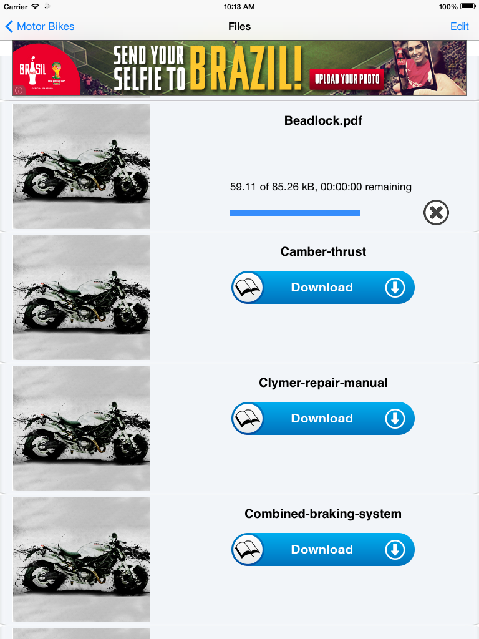Open the Camber-thrust motorcycle thumbnail

[x=82, y=298]
